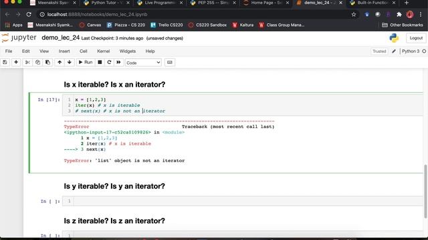Copy selected cells icon
Screen dimensions: 428x240
point(37,62)
